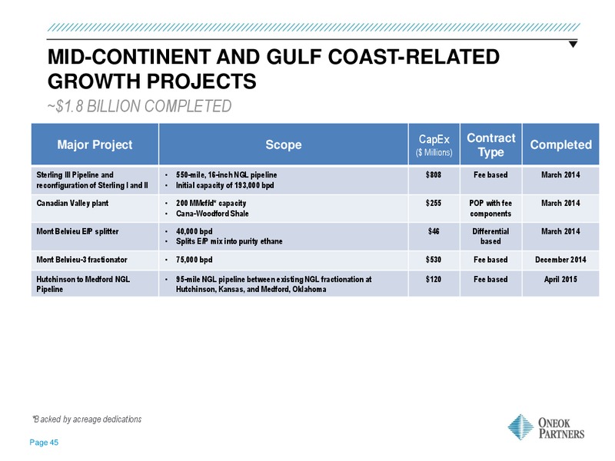Click 'Initial capacity of 193,000 bpd' bullet
The width and height of the screenshot is (615, 461).
[x=224, y=185]
